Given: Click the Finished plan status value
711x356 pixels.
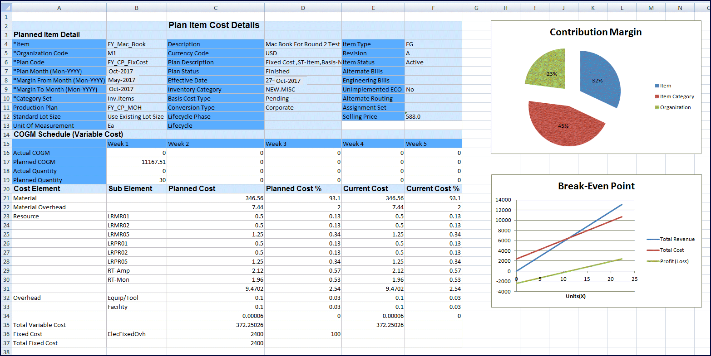Looking at the screenshot, I should point(303,71).
